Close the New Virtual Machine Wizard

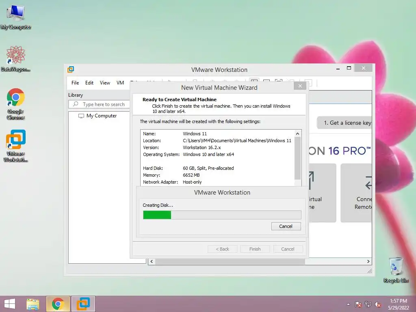pos(300,86)
